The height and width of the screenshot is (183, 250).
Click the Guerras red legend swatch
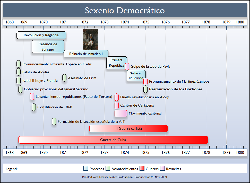(142, 169)
